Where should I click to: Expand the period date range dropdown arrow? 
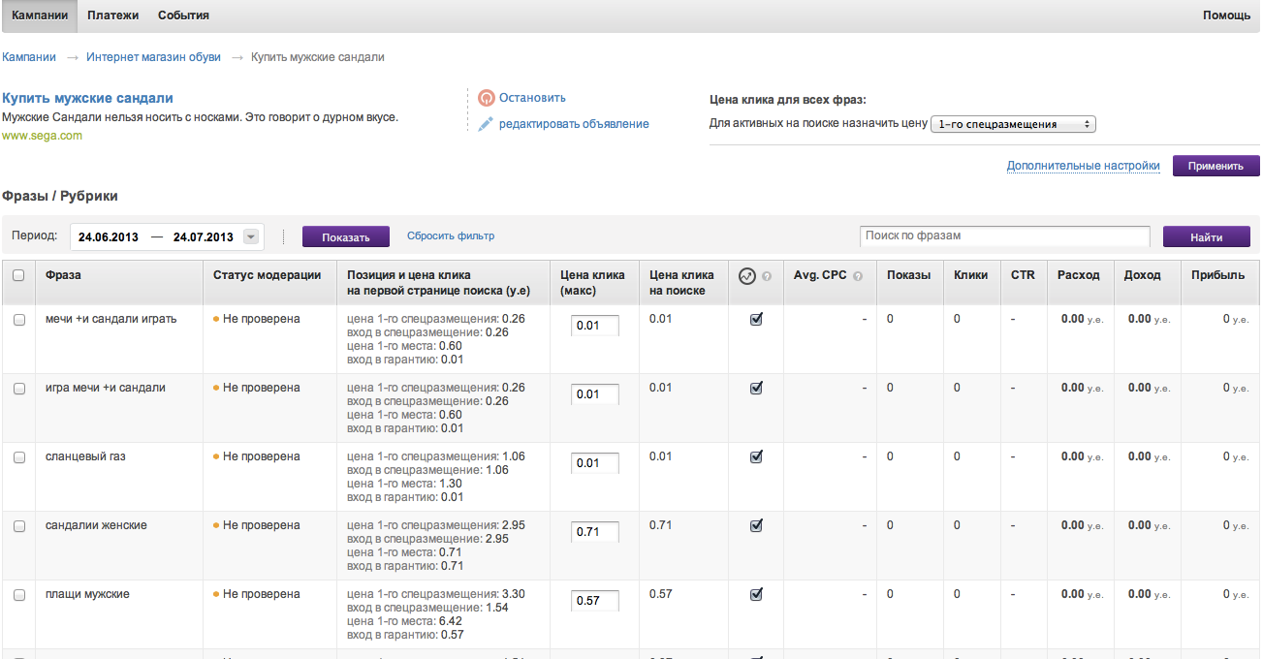(x=252, y=236)
